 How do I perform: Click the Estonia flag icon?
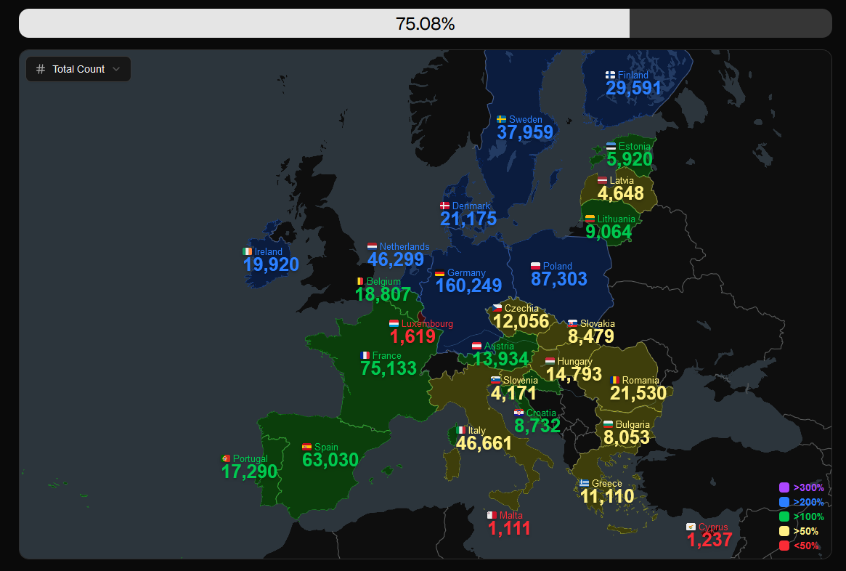(x=611, y=146)
